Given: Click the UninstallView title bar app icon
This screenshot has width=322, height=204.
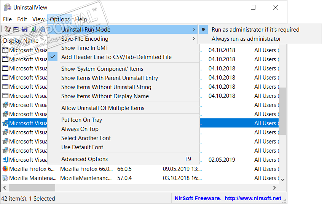Looking at the screenshot, I should pos(7,7).
